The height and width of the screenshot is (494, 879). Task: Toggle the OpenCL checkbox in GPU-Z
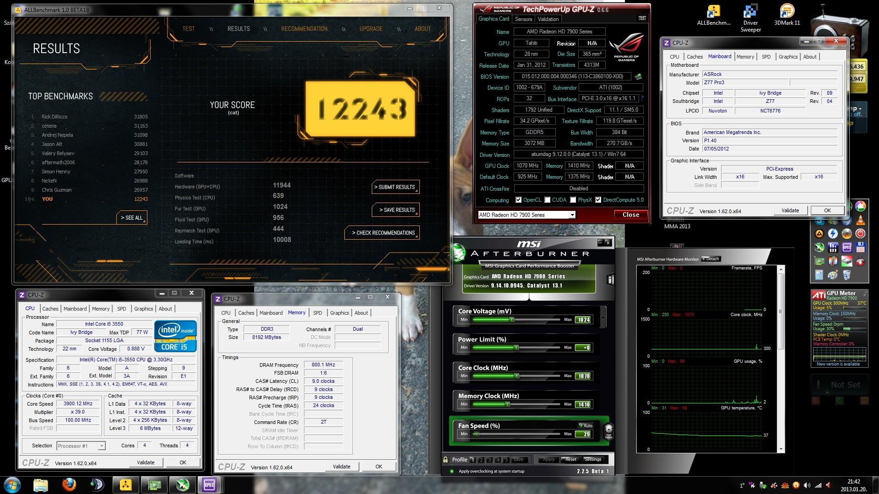click(519, 200)
